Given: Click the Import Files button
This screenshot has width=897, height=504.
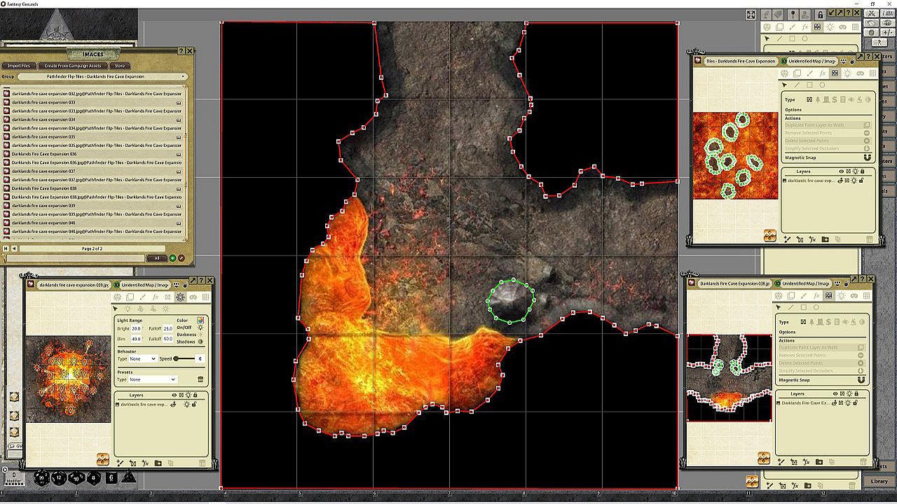Looking at the screenshot, I should click(x=19, y=66).
